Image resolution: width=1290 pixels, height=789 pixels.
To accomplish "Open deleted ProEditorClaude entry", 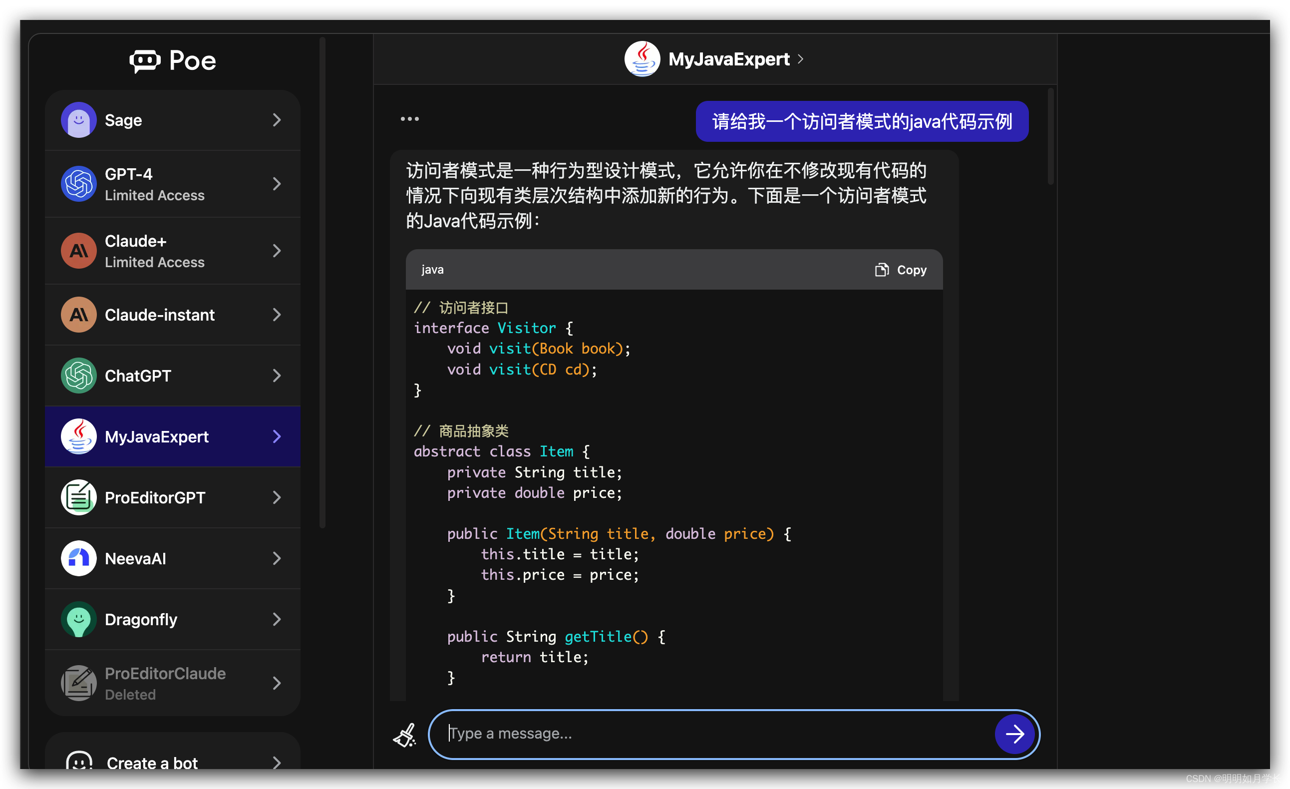I will 173,683.
